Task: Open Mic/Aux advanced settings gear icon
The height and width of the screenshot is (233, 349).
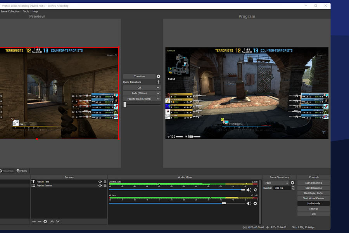Action: 255,203
